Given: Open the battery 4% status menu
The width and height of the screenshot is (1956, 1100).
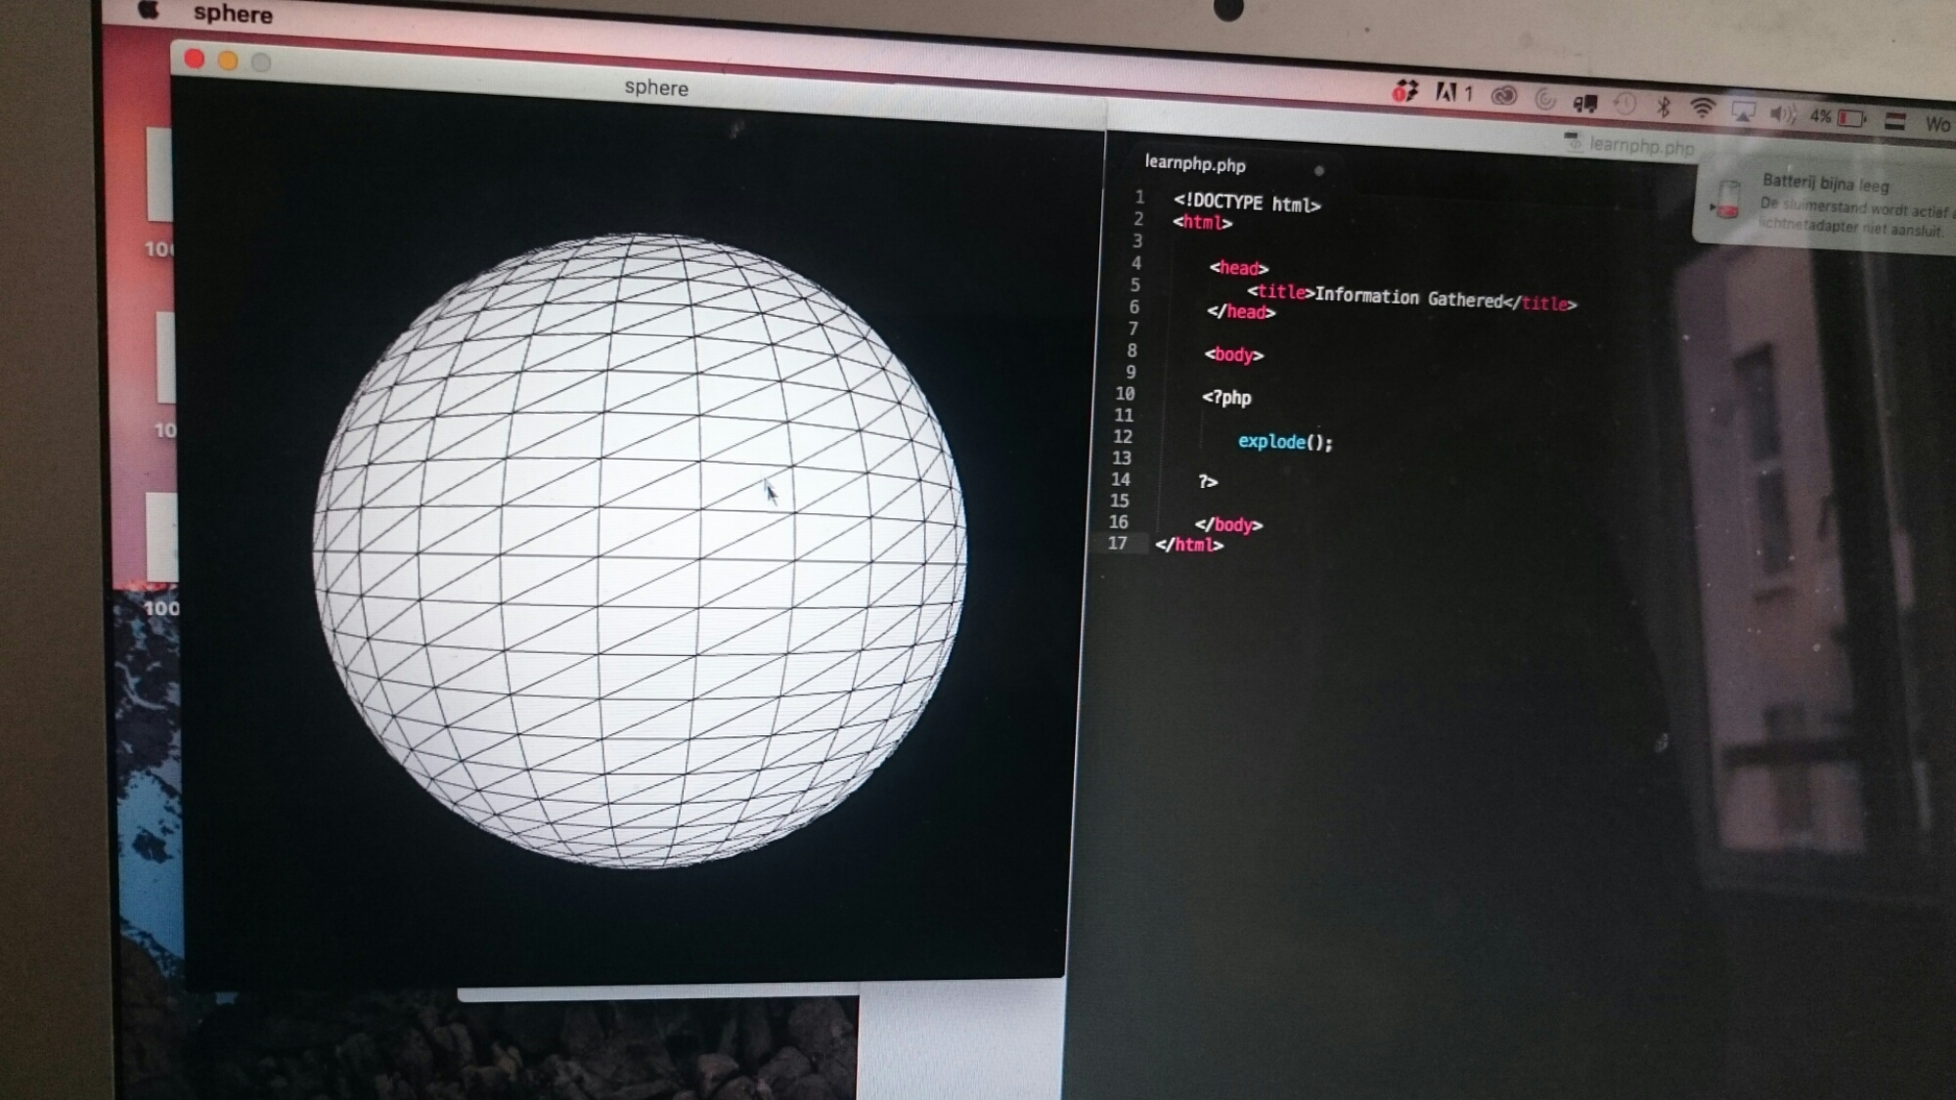Looking at the screenshot, I should [1837, 116].
